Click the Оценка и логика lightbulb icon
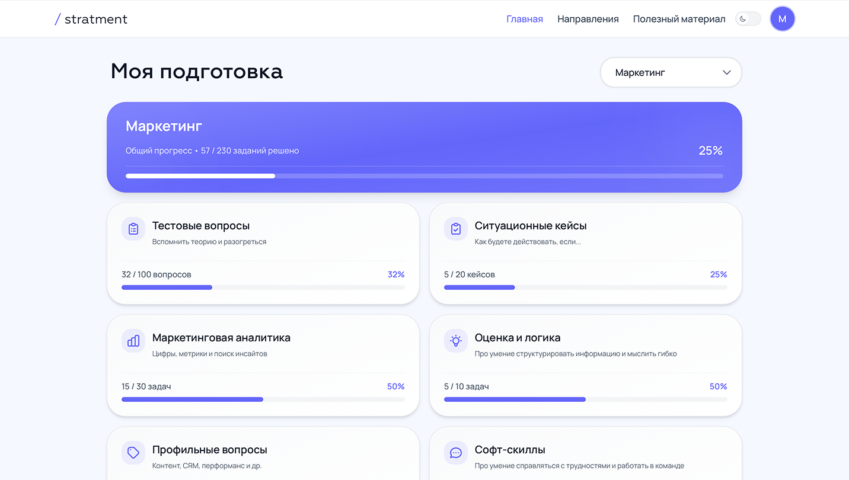This screenshot has width=849, height=480. tap(455, 341)
